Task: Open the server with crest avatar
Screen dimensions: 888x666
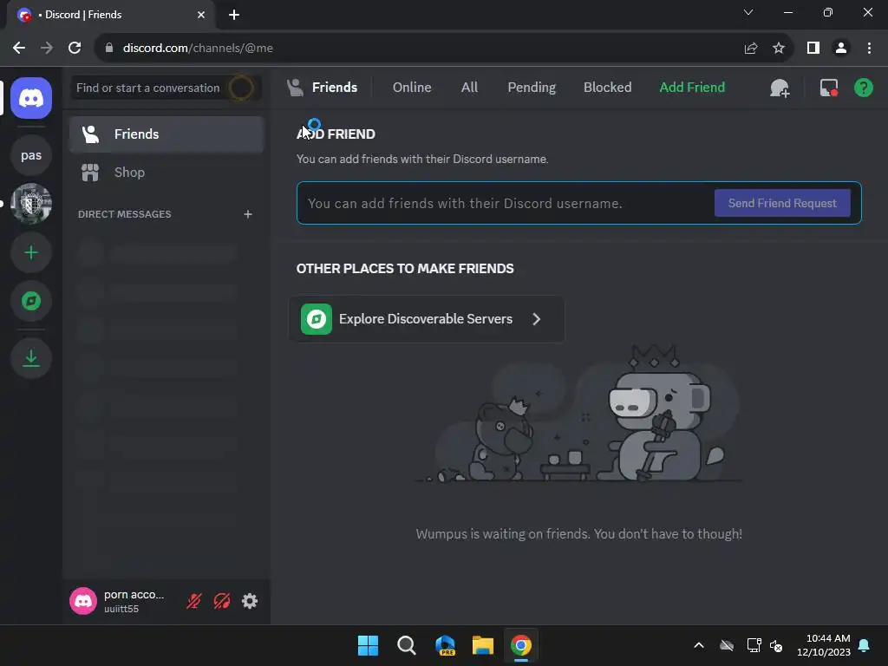Action: pyautogui.click(x=31, y=203)
